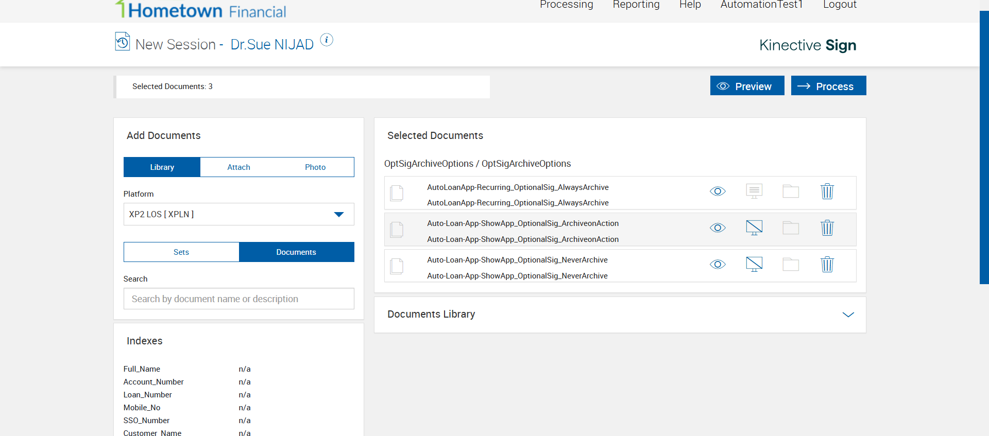Click the info icon beside Dr.Sue NIJAD
Viewport: 989px width, 436px height.
(x=327, y=40)
